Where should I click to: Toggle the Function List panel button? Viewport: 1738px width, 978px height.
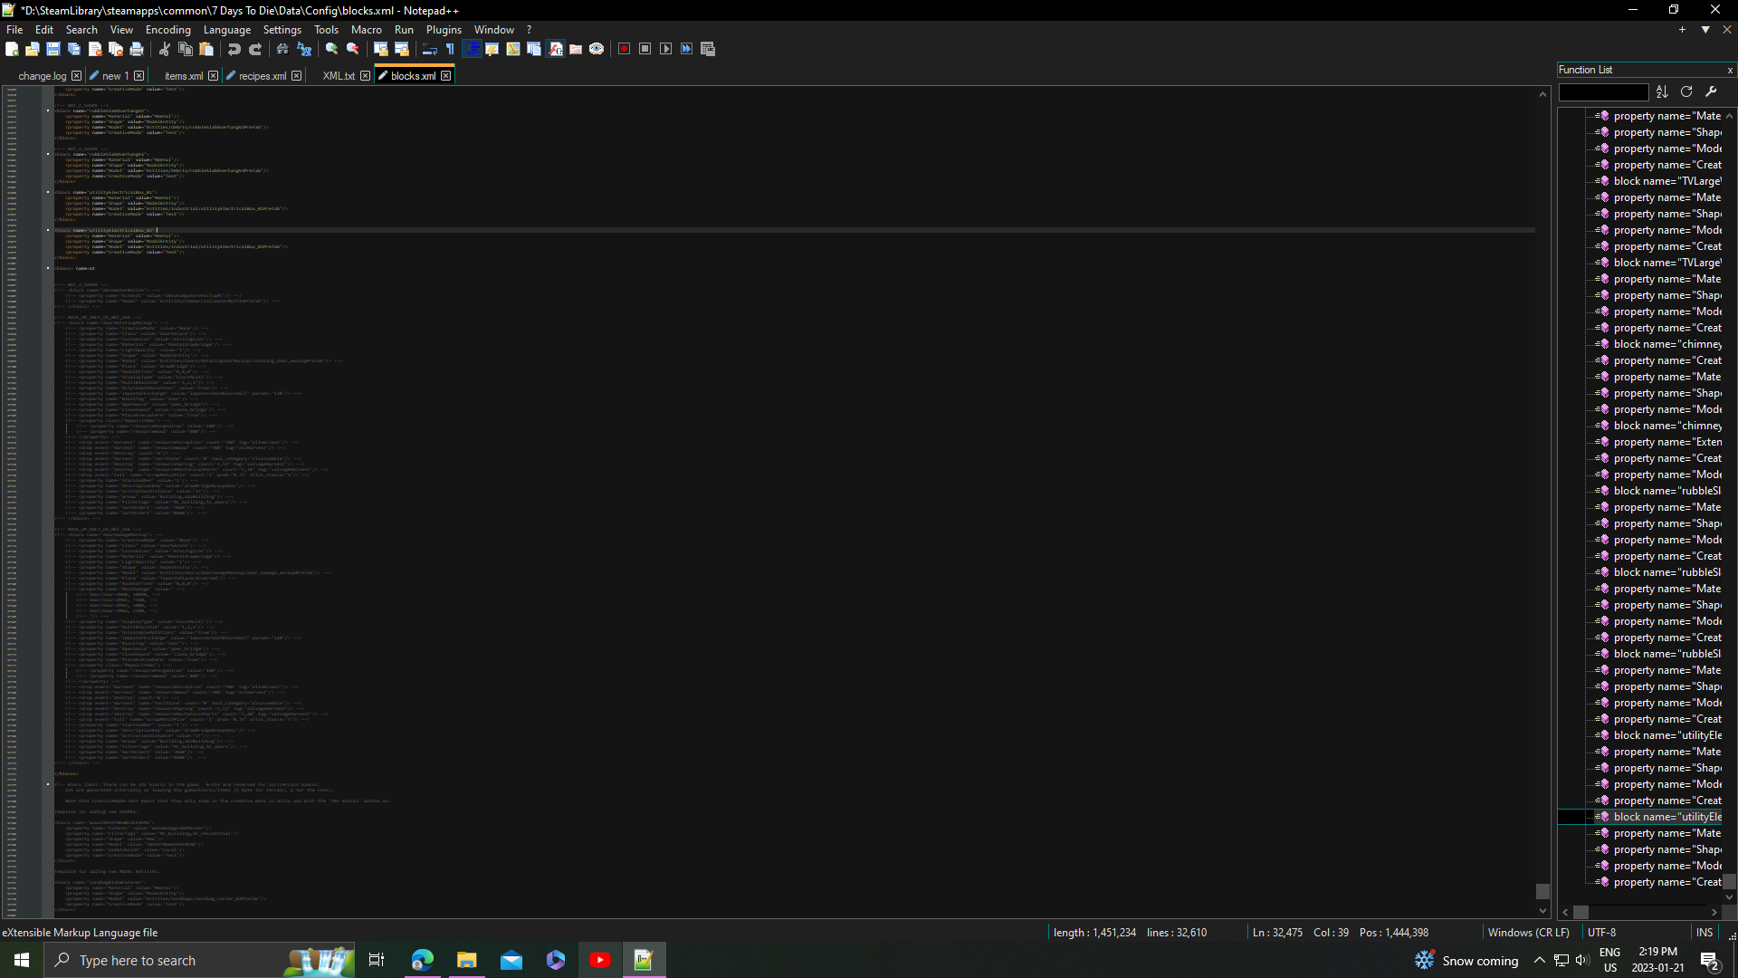click(x=555, y=49)
